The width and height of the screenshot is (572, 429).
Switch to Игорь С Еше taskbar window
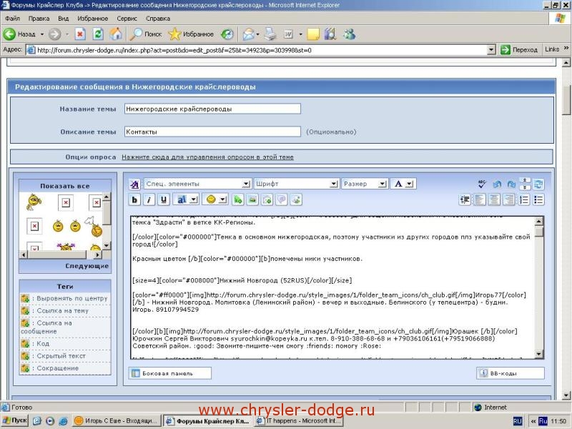click(117, 420)
